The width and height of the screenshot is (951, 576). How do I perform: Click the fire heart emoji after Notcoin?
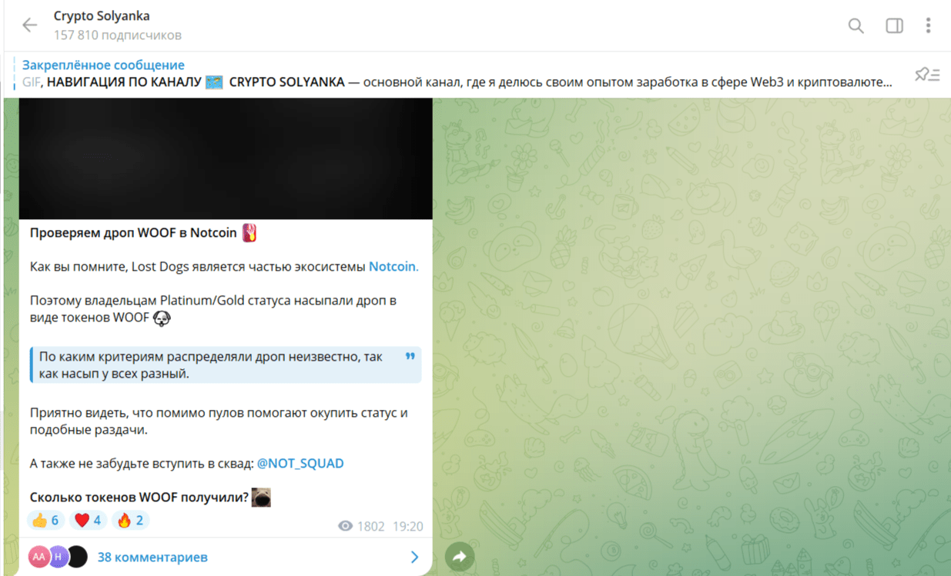[x=249, y=232]
